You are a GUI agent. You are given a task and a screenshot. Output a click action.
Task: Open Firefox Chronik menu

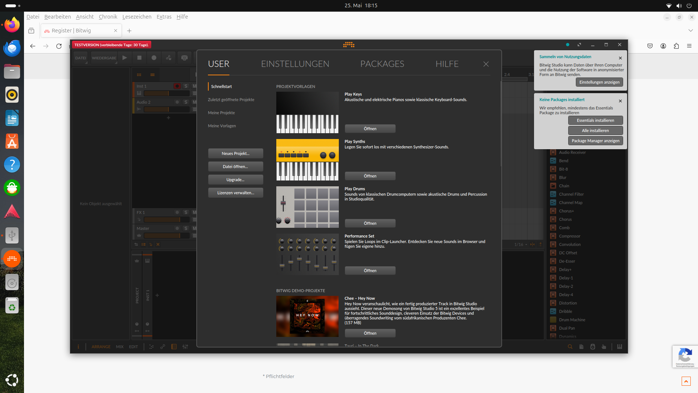coord(108,17)
